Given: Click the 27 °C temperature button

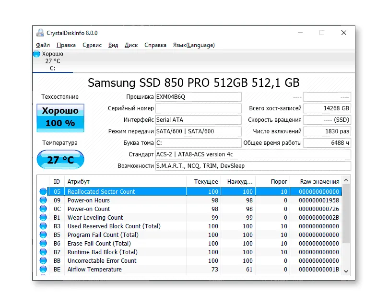Looking at the screenshot, I should coord(60,160).
